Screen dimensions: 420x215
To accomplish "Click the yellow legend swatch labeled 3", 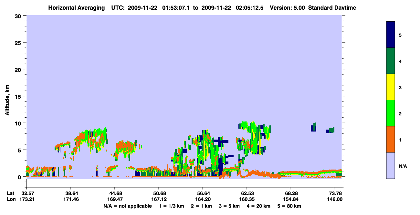I will 391,87.
